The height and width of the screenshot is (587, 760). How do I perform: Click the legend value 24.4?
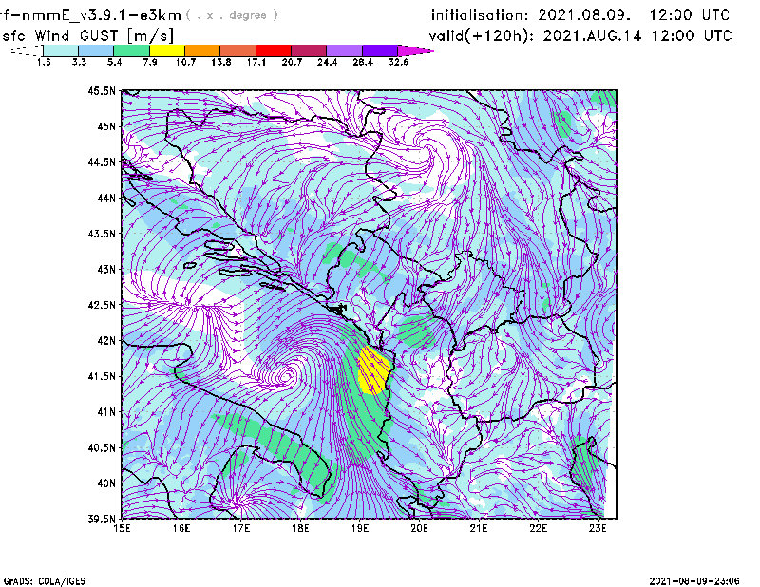pyautogui.click(x=327, y=62)
